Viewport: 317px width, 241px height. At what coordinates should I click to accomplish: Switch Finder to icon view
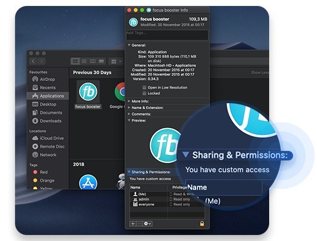75,61
